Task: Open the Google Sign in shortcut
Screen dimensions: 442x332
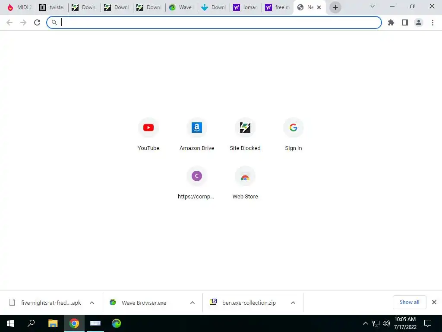Action: click(x=293, y=135)
